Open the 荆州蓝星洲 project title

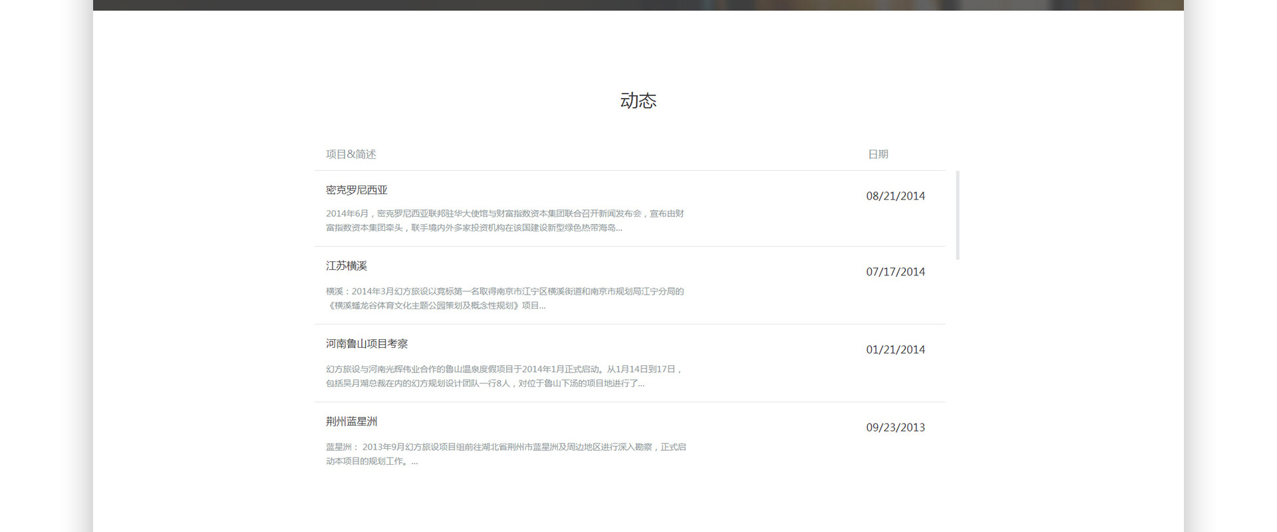click(351, 422)
